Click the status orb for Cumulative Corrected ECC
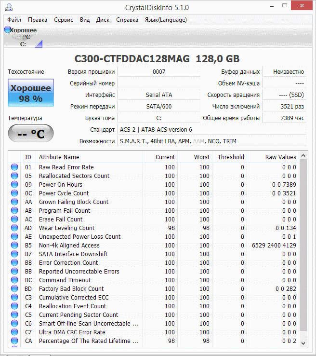316x356 pixels. click(14, 297)
